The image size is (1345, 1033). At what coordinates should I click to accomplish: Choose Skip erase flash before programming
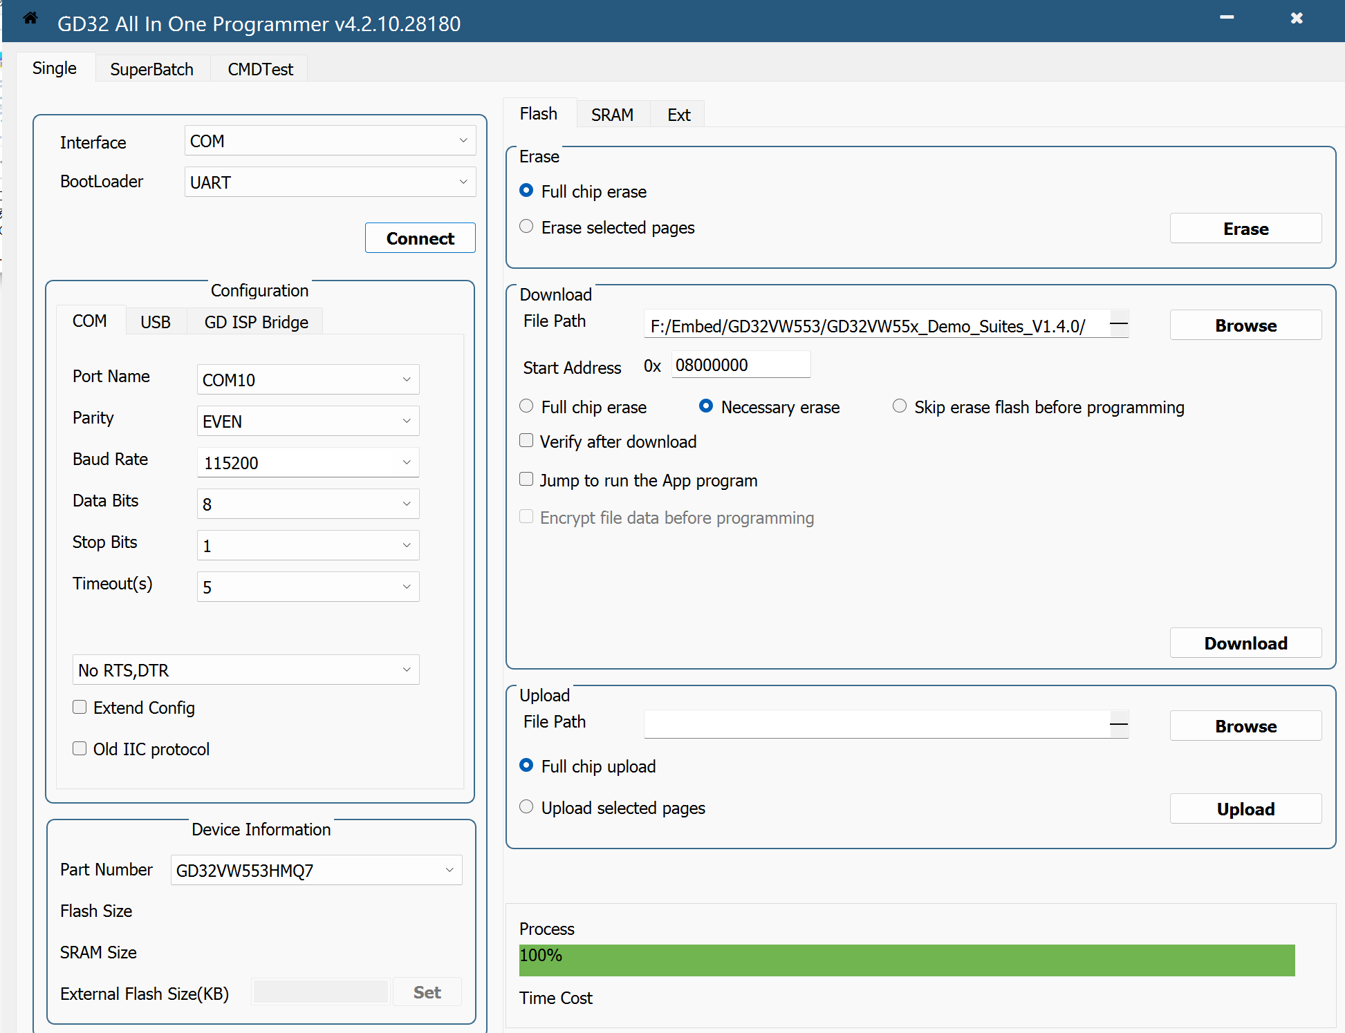[x=900, y=406]
